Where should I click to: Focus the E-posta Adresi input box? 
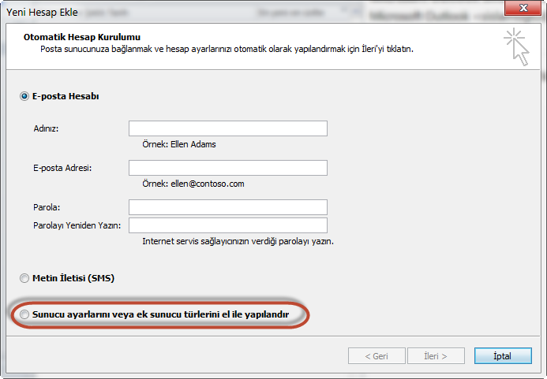pyautogui.click(x=228, y=168)
